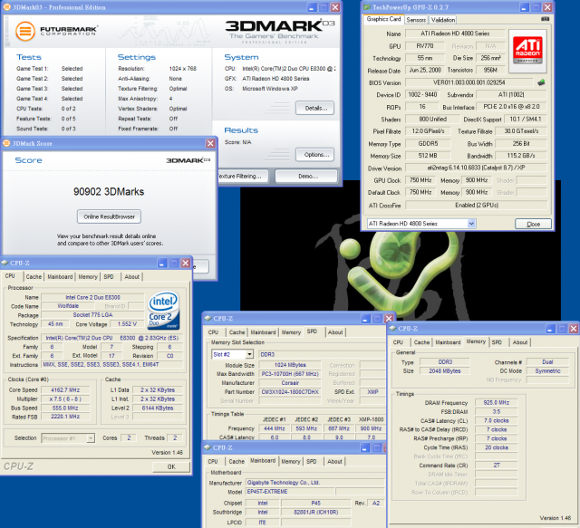The image size is (580, 528).
Task: Click the Intel Core 2 Duo logo
Action: coord(164,311)
